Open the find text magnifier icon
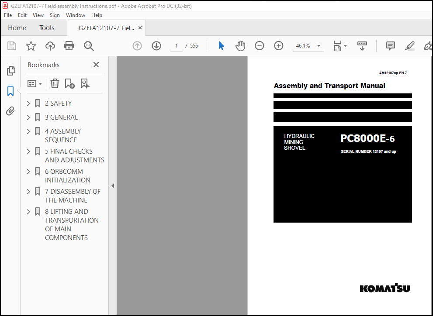The width and height of the screenshot is (433, 316). pos(89,46)
